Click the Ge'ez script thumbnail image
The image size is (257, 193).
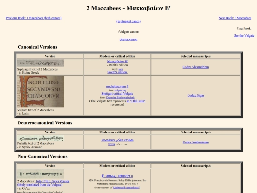(40, 174)
